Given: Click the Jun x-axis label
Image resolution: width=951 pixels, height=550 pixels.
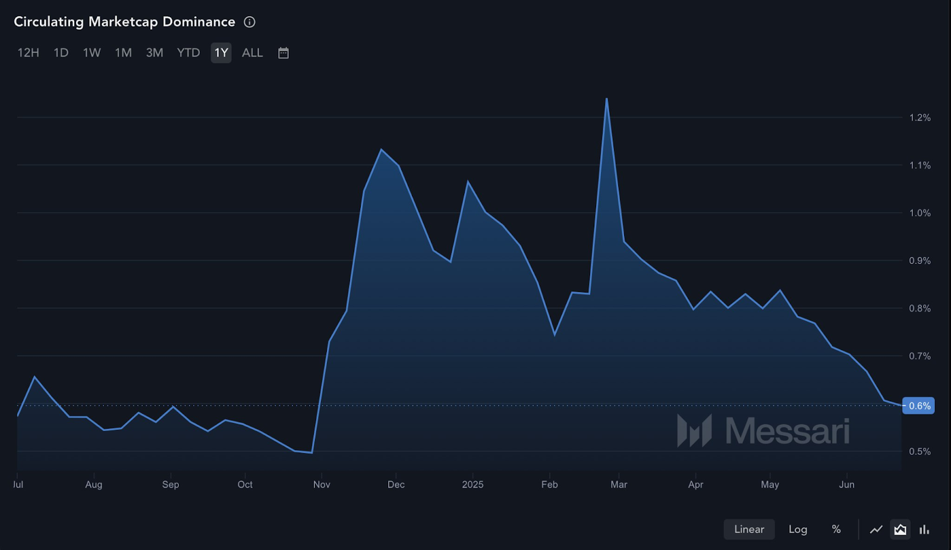Looking at the screenshot, I should click(x=846, y=485).
